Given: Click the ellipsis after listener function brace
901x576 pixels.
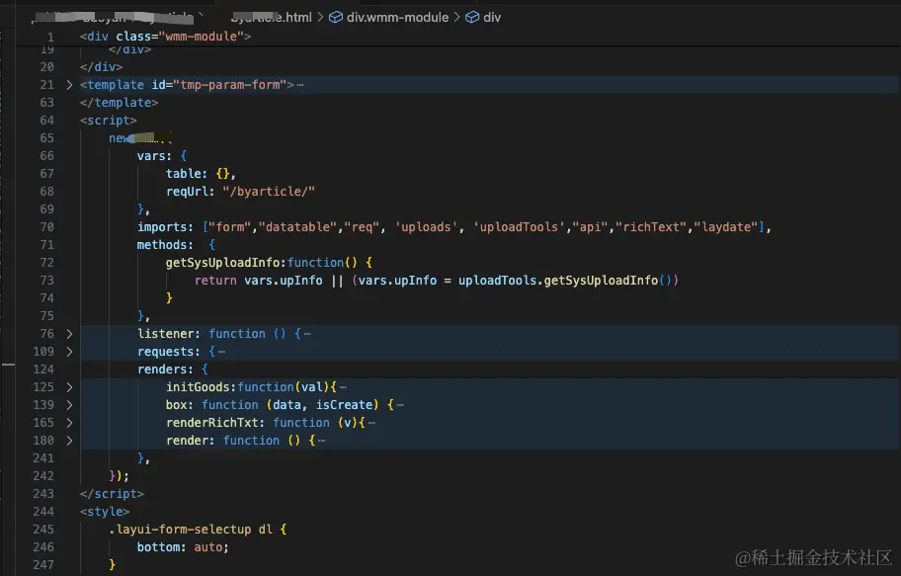Looking at the screenshot, I should [307, 334].
